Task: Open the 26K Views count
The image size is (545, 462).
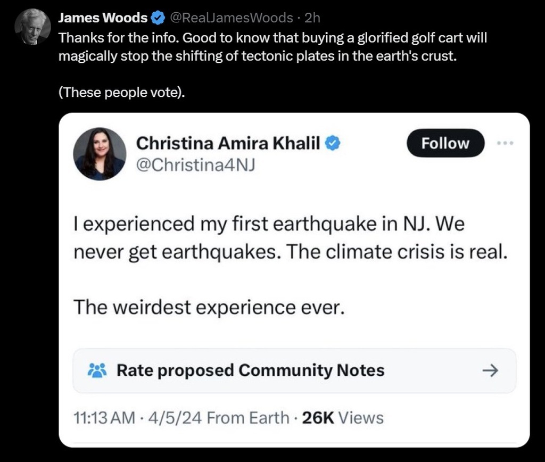Action: tap(342, 418)
